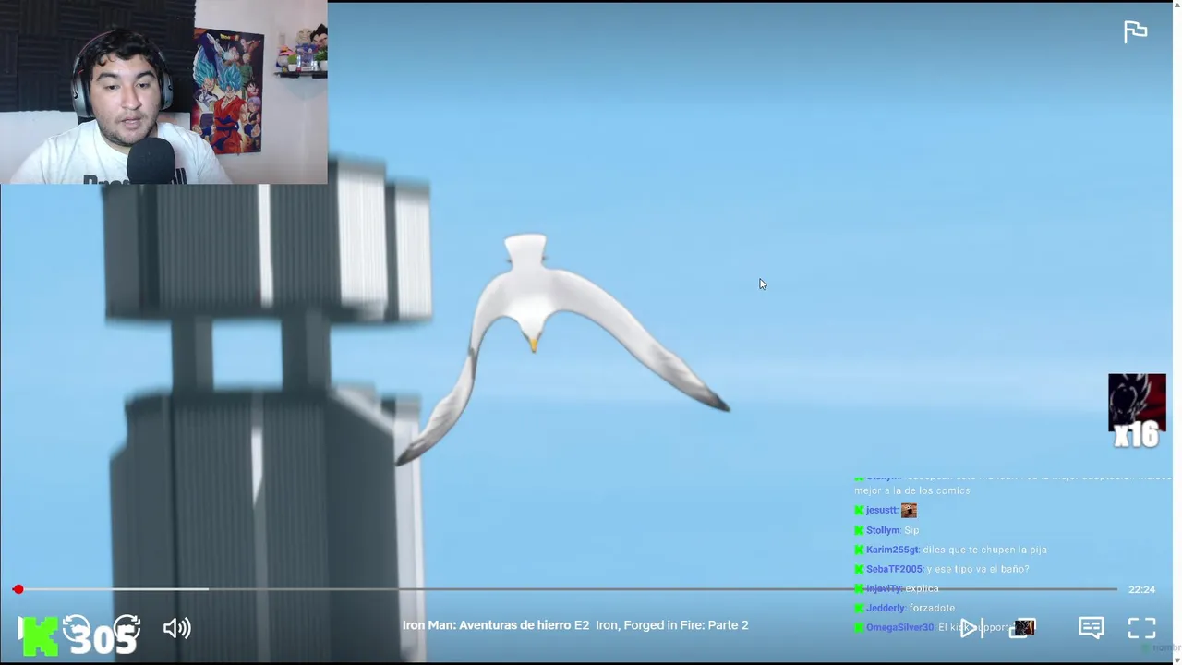
Task: Click the 'mejor a la de los comics' message line
Action: pyautogui.click(x=912, y=490)
